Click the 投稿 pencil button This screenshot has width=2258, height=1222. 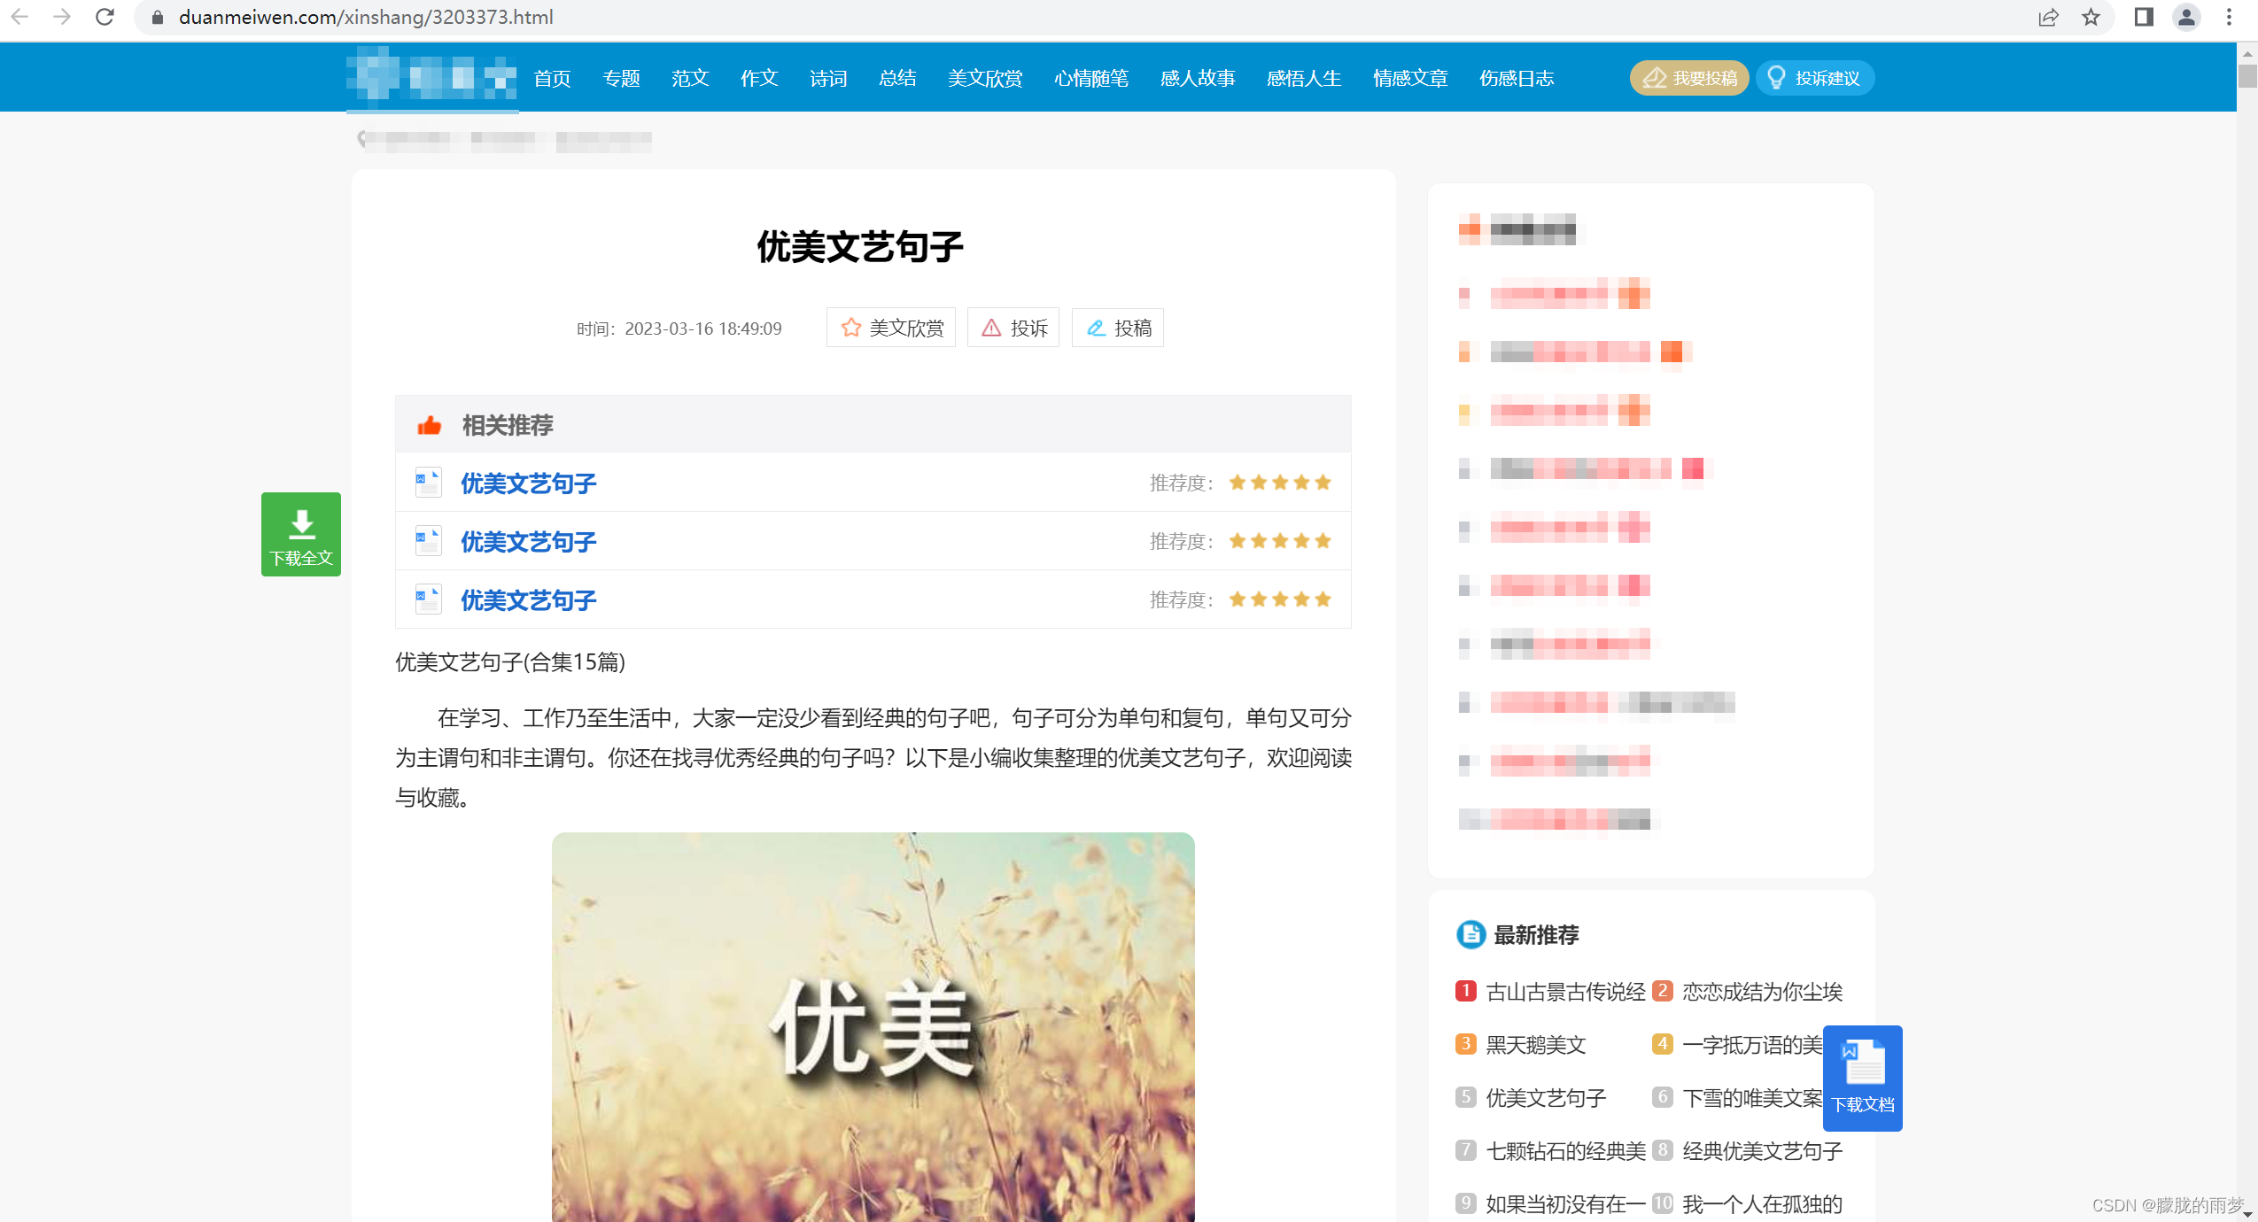point(1118,328)
